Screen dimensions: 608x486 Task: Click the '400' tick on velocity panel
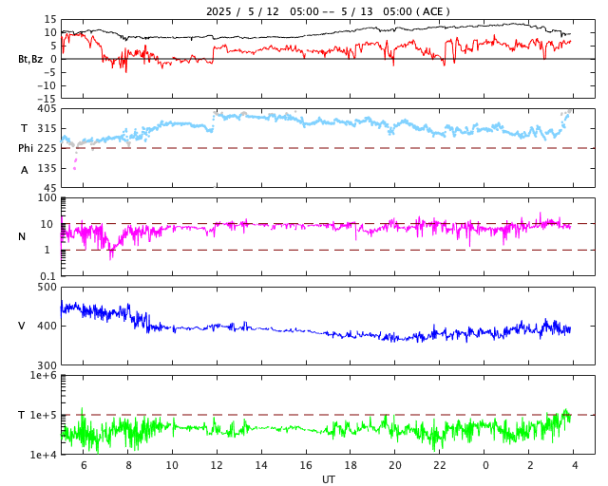[x=47, y=326]
